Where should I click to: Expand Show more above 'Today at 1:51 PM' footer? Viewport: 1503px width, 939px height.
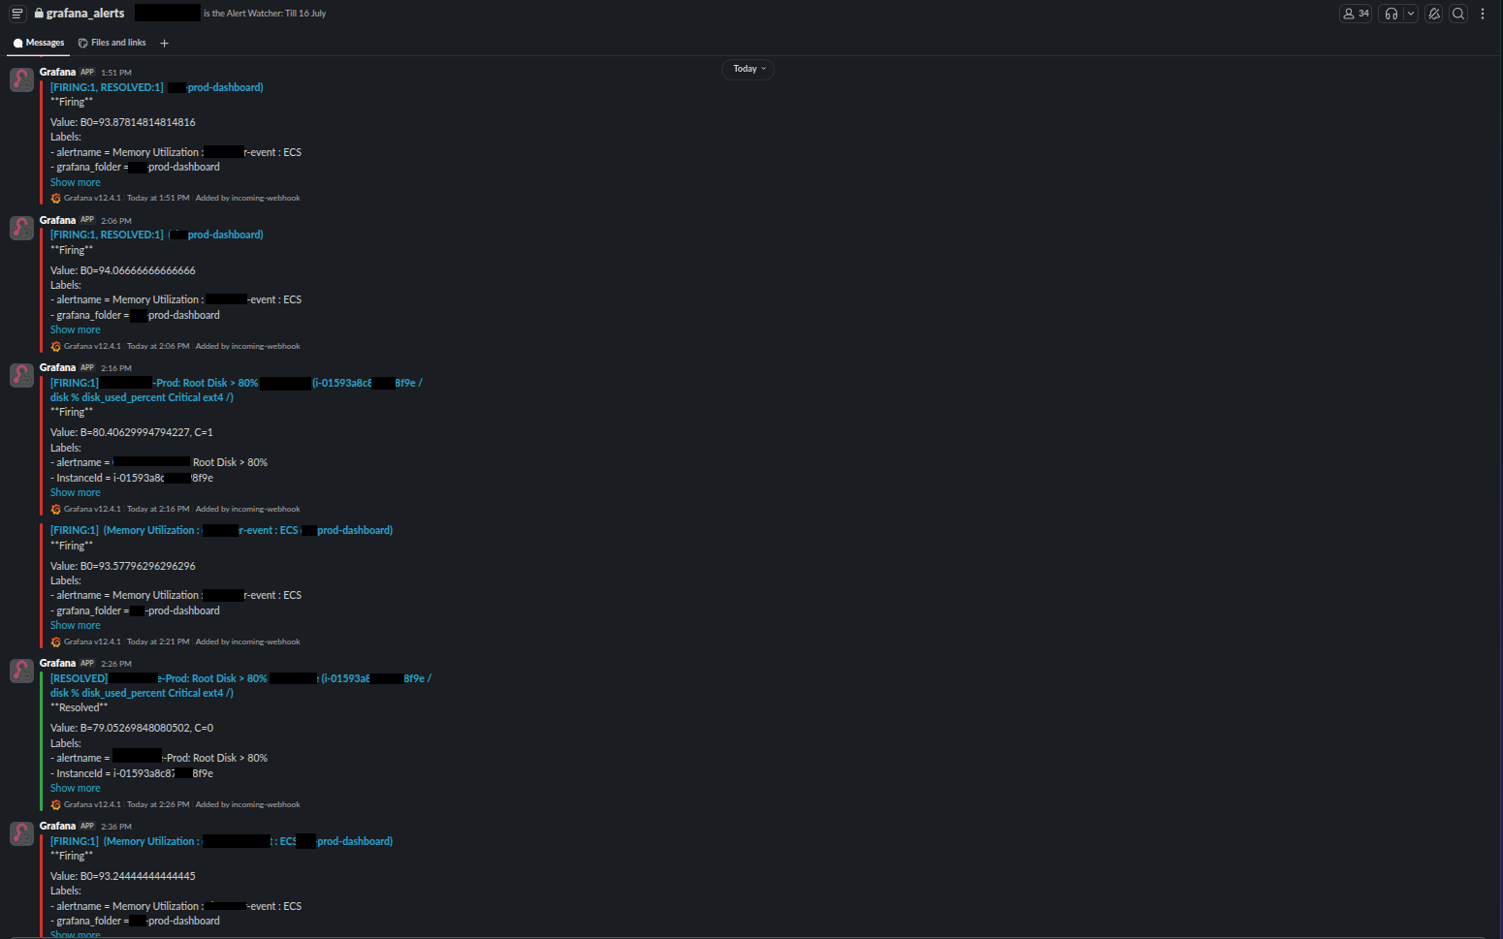click(76, 182)
